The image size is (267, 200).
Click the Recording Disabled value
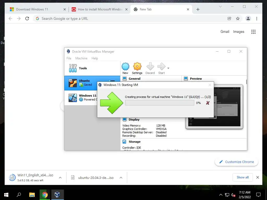(x=161, y=136)
